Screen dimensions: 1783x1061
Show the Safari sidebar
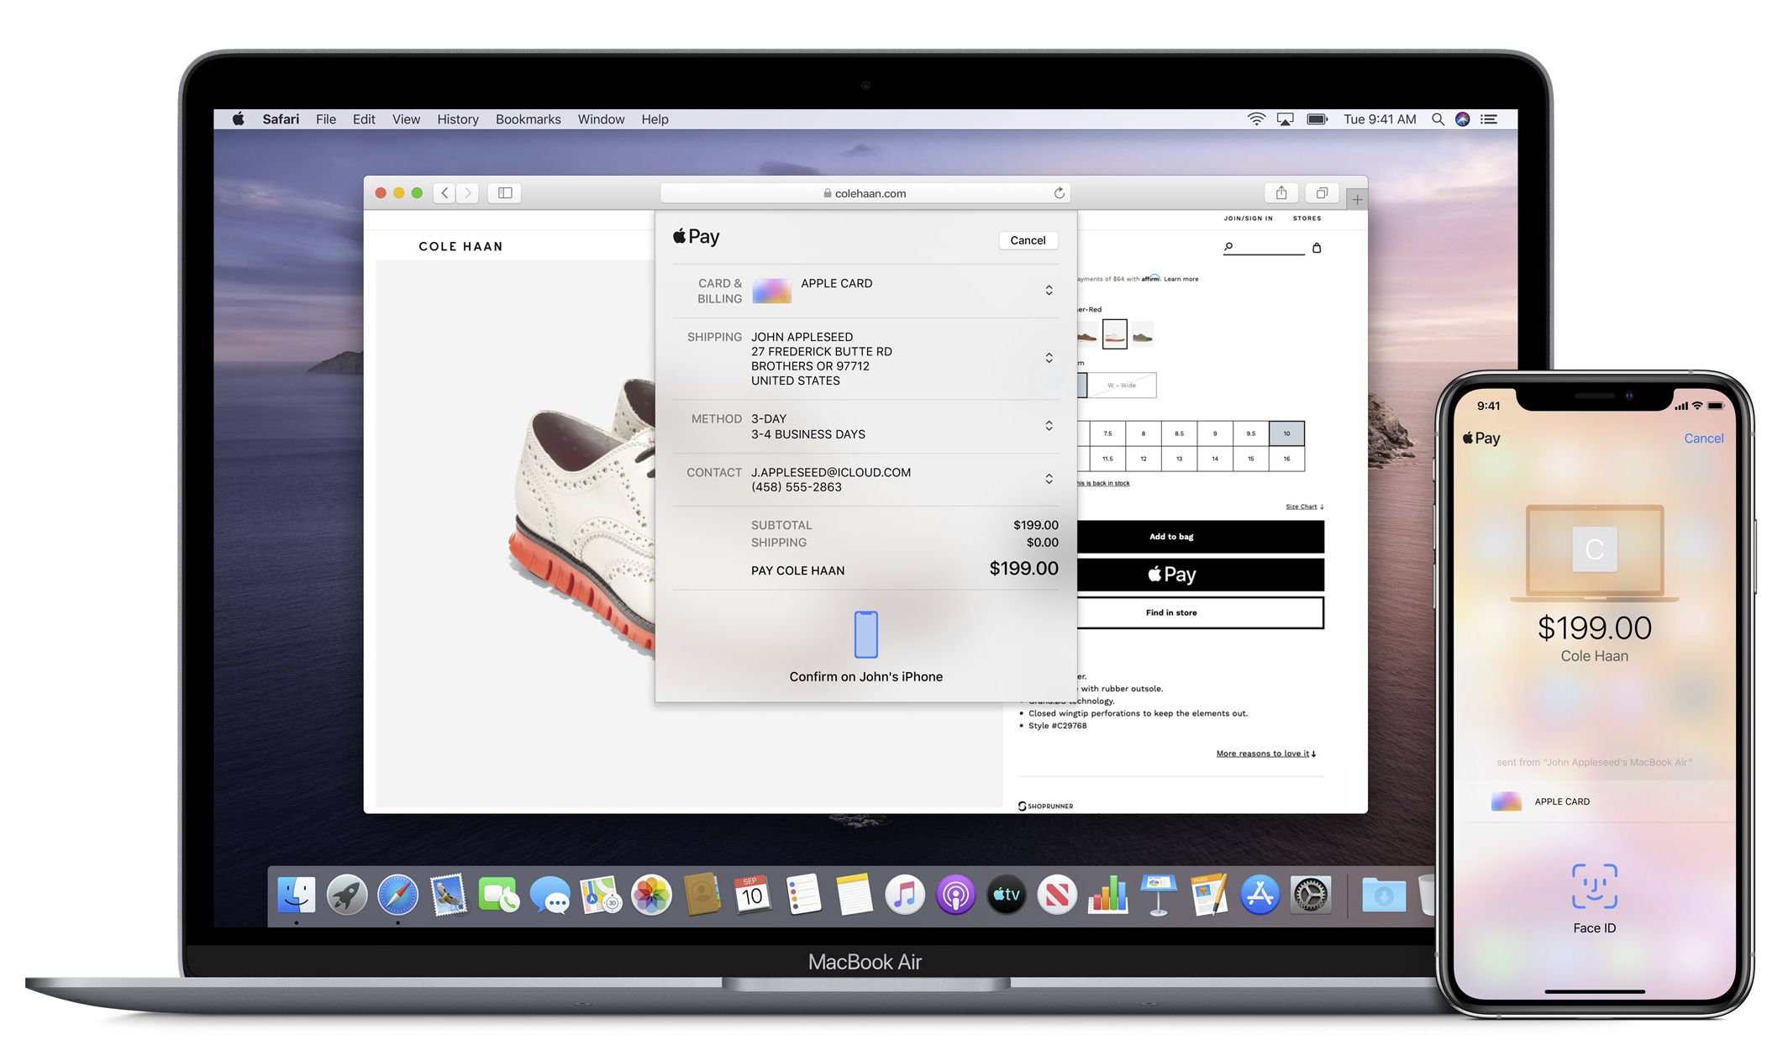[x=505, y=193]
